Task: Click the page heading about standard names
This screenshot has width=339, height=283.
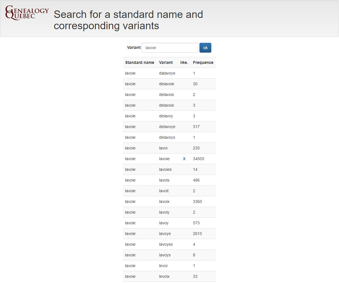Action: point(128,20)
